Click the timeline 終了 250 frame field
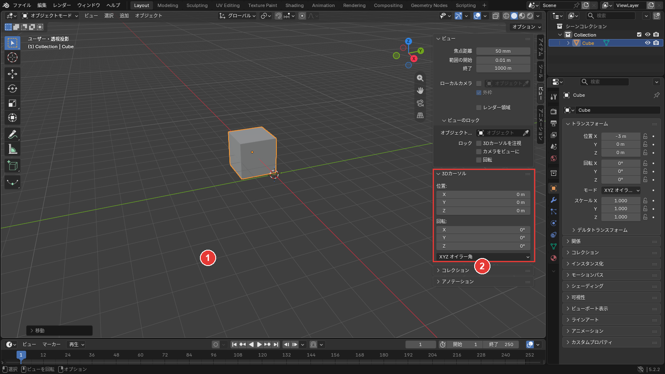The image size is (665, 374). point(501,344)
